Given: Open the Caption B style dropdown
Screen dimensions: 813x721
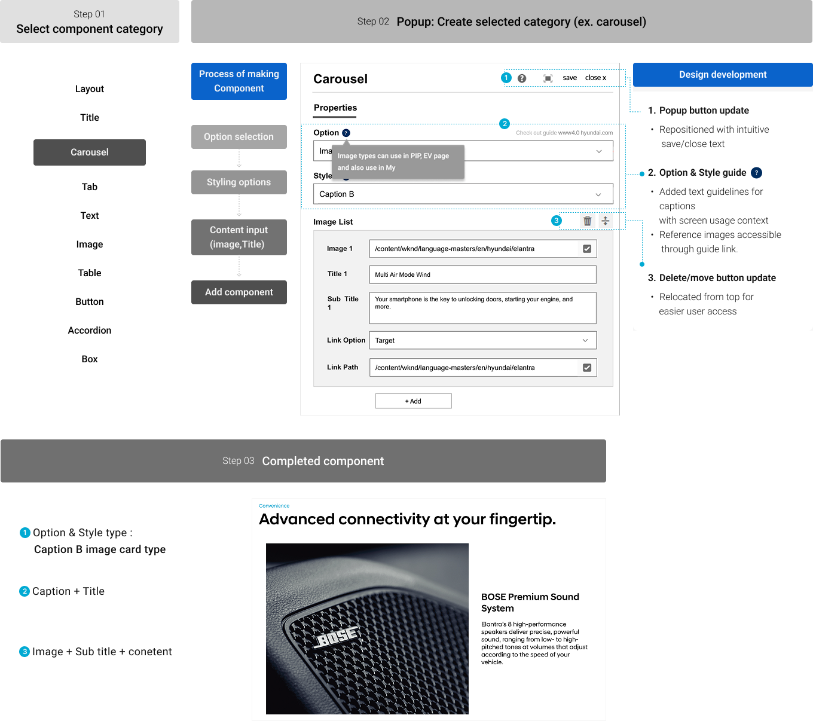Looking at the screenshot, I should 598,194.
